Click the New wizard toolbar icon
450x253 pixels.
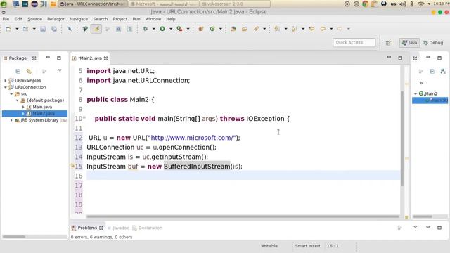(8, 29)
